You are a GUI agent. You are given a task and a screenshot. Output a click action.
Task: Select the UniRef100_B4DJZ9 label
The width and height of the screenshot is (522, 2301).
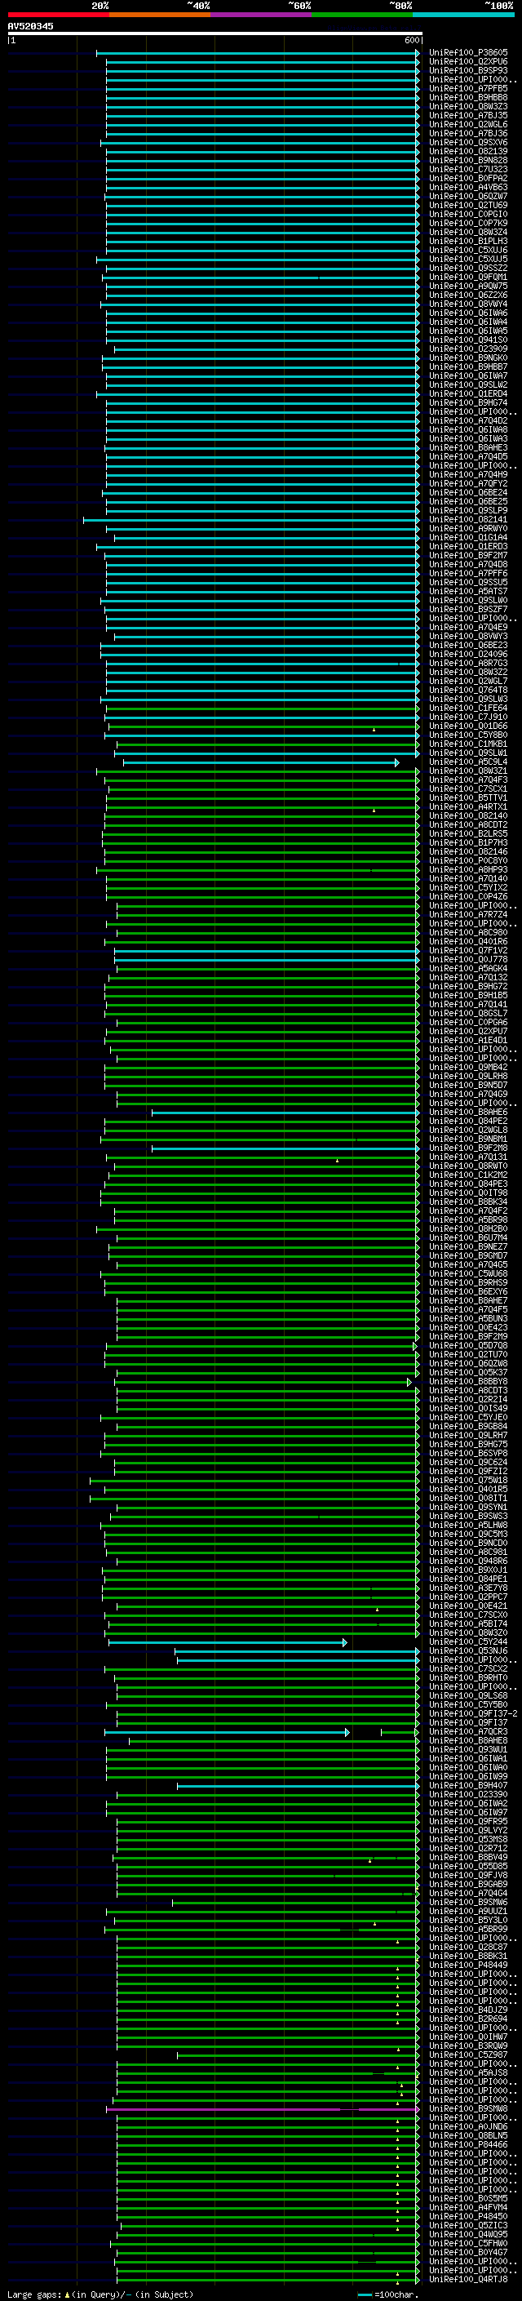[x=468, y=2010]
